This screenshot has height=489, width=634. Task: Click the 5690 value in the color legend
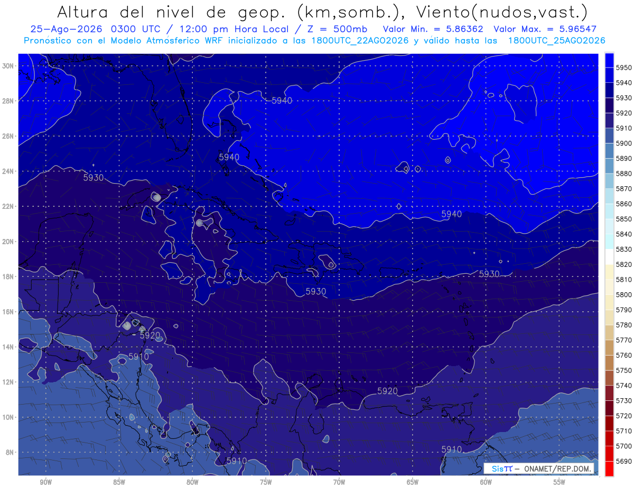tap(624, 461)
